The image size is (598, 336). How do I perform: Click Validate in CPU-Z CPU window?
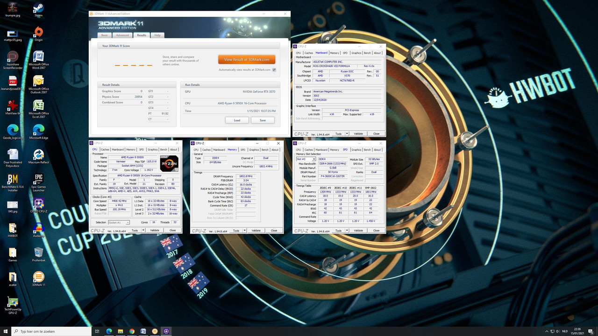click(155, 231)
